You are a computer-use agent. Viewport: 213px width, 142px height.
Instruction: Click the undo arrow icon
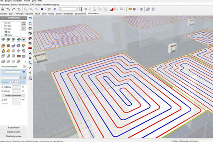click(x=8, y=9)
